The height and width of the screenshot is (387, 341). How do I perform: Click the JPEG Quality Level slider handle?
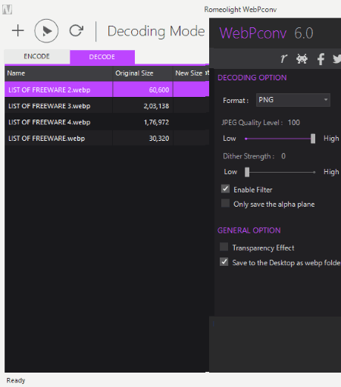(313, 139)
